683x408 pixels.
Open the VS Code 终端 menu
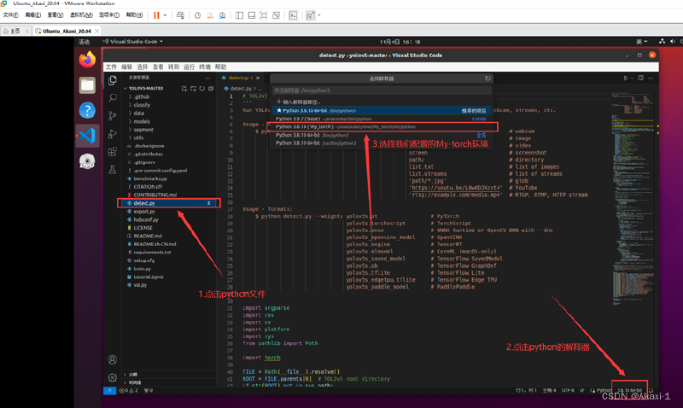coord(205,67)
